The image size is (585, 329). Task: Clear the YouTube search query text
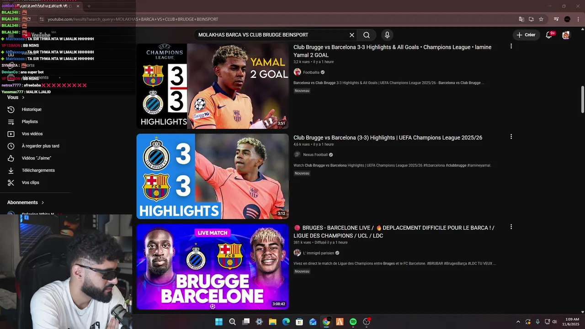tap(352, 35)
